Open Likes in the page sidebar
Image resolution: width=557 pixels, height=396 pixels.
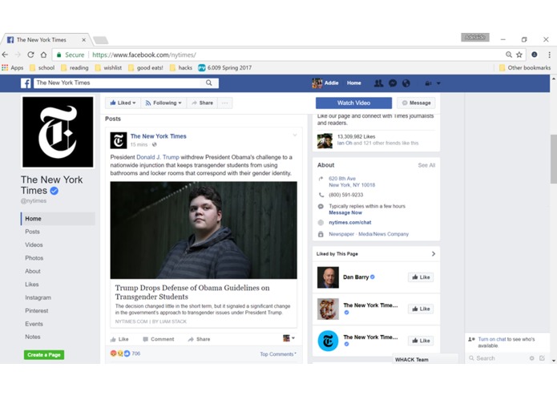point(31,284)
